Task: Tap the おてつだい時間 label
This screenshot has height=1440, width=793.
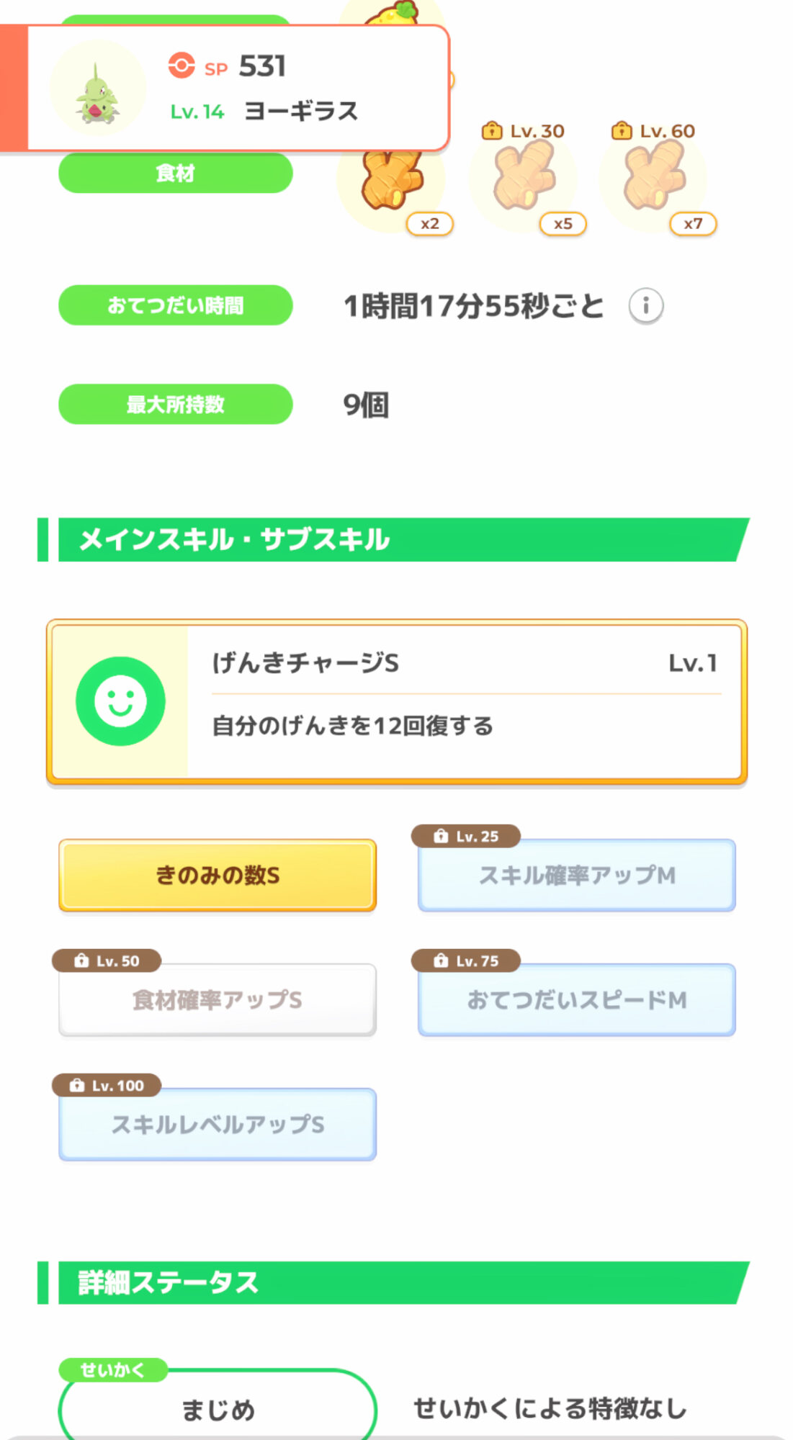Action: click(x=175, y=305)
